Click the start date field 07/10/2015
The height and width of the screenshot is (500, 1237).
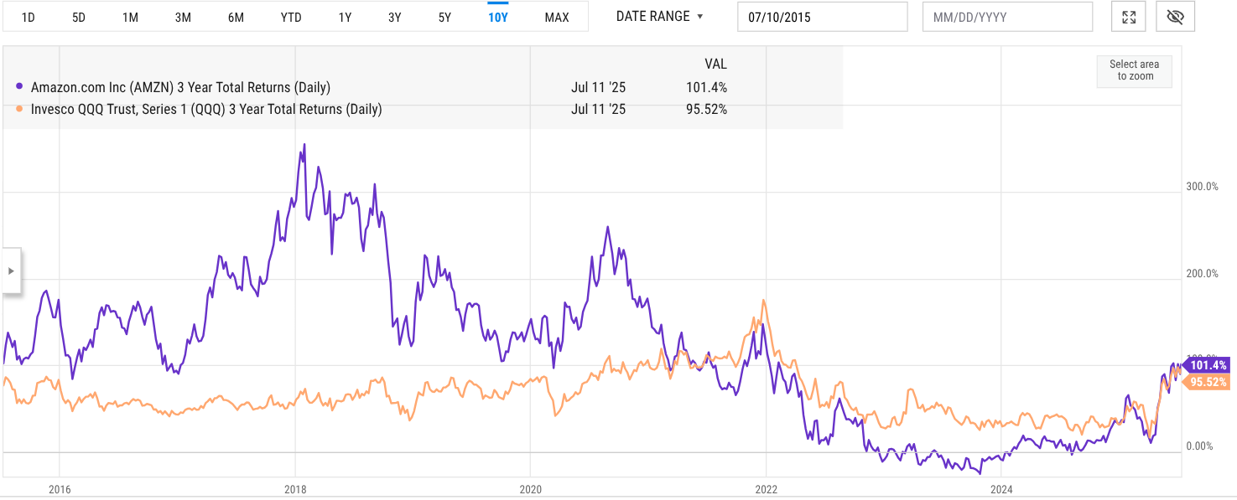pyautogui.click(x=823, y=17)
